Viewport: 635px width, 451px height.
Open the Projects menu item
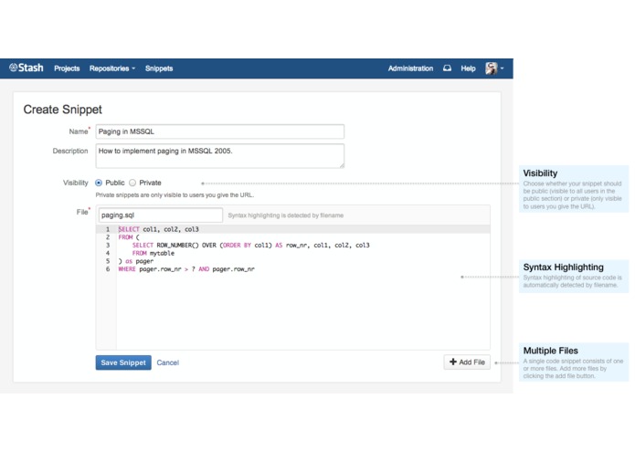[x=67, y=68]
